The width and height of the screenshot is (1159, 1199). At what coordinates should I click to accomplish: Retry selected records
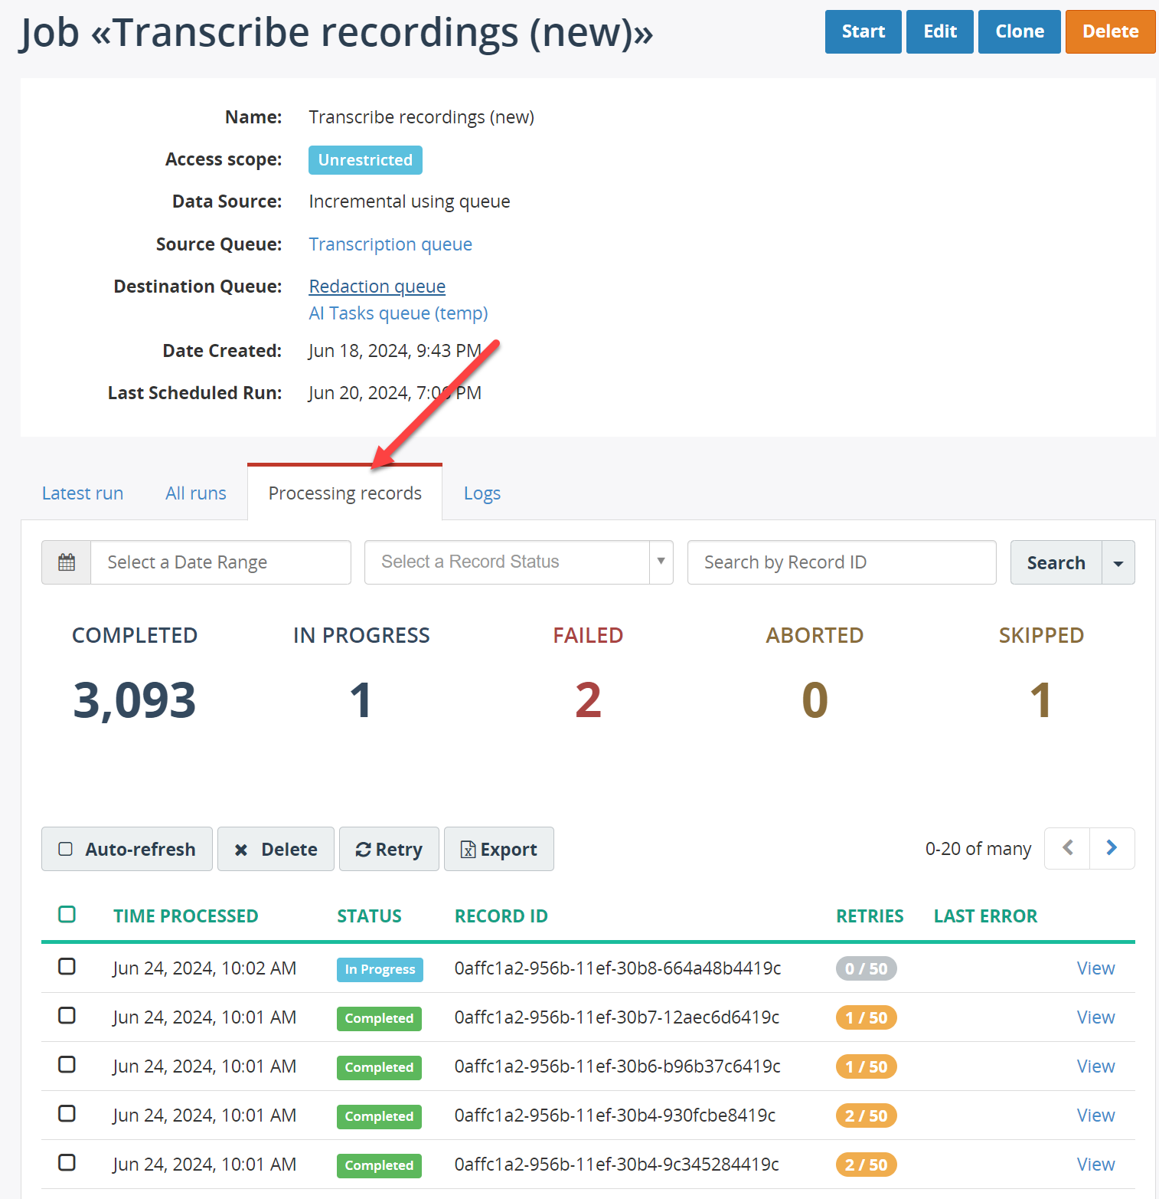tap(389, 849)
